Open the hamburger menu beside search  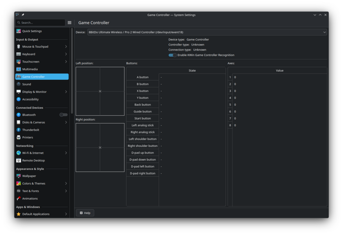point(69,23)
